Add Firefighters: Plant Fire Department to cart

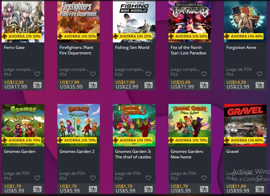(x=93, y=85)
